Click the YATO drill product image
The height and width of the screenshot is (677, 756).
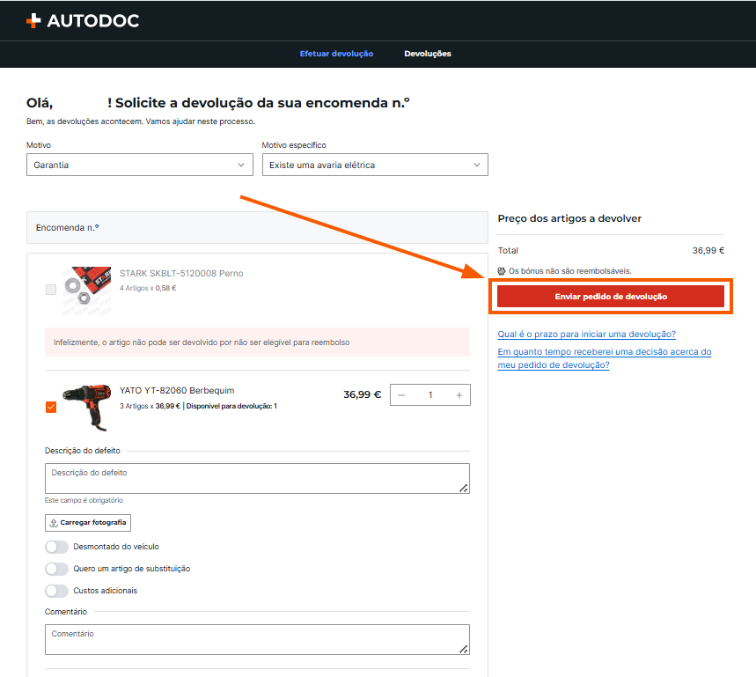pos(87,408)
